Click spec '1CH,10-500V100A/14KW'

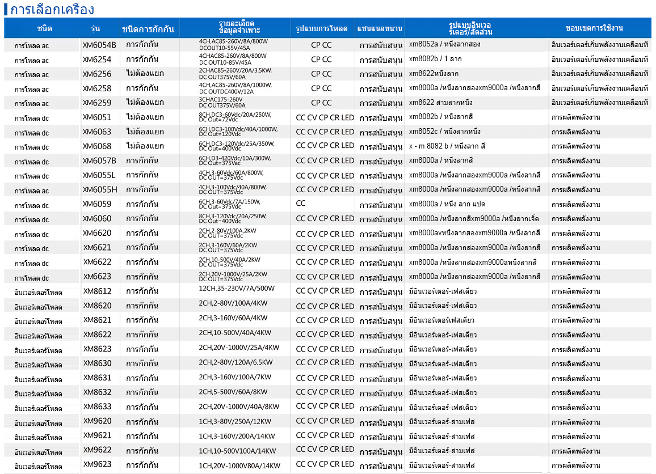click(x=237, y=451)
